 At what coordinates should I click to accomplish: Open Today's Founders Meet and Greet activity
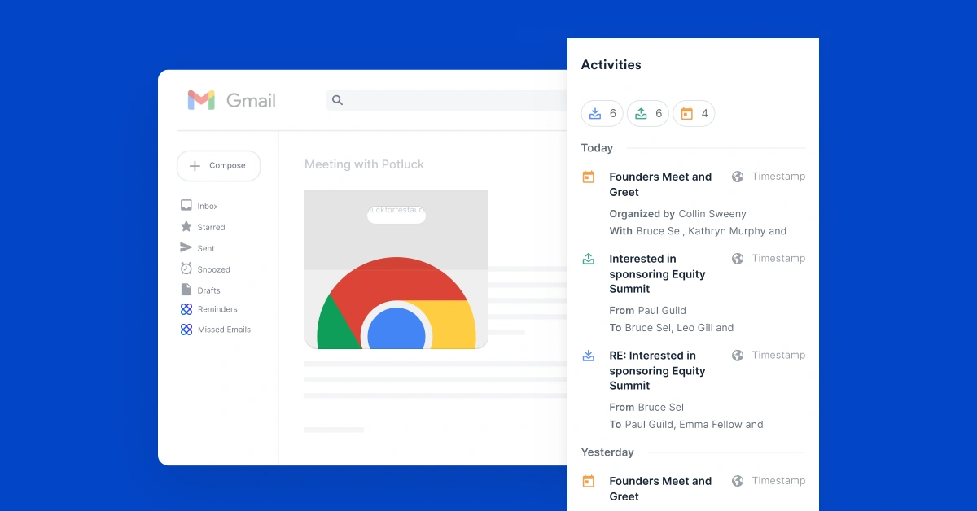click(660, 185)
